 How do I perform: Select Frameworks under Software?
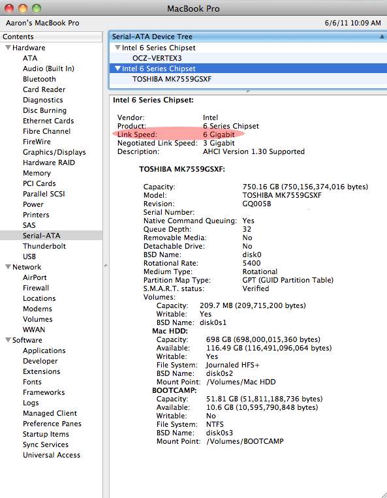(x=44, y=392)
